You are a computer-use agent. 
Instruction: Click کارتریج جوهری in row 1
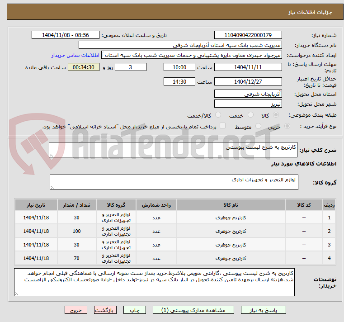(231, 218)
